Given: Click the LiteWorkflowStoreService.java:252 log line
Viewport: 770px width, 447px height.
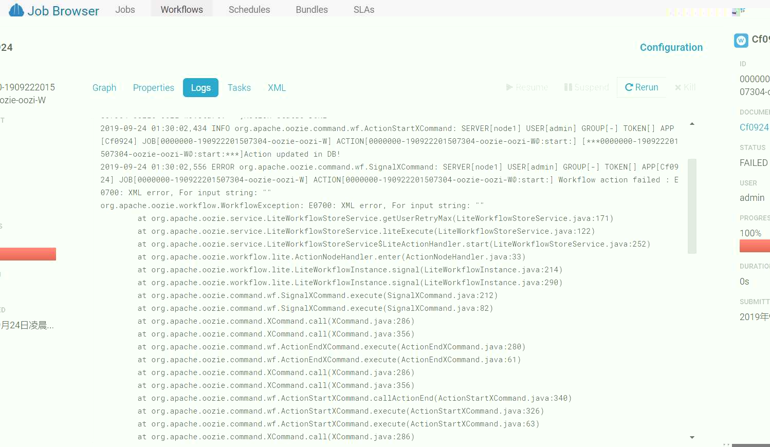Looking at the screenshot, I should (x=394, y=244).
